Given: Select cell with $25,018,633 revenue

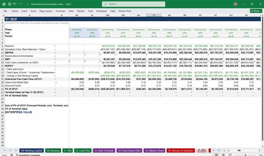Looking at the screenshot, I should (x=108, y=46).
